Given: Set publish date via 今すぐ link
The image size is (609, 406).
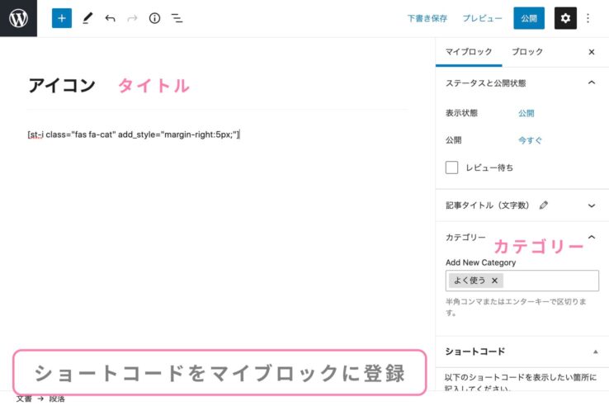Looking at the screenshot, I should coord(530,140).
